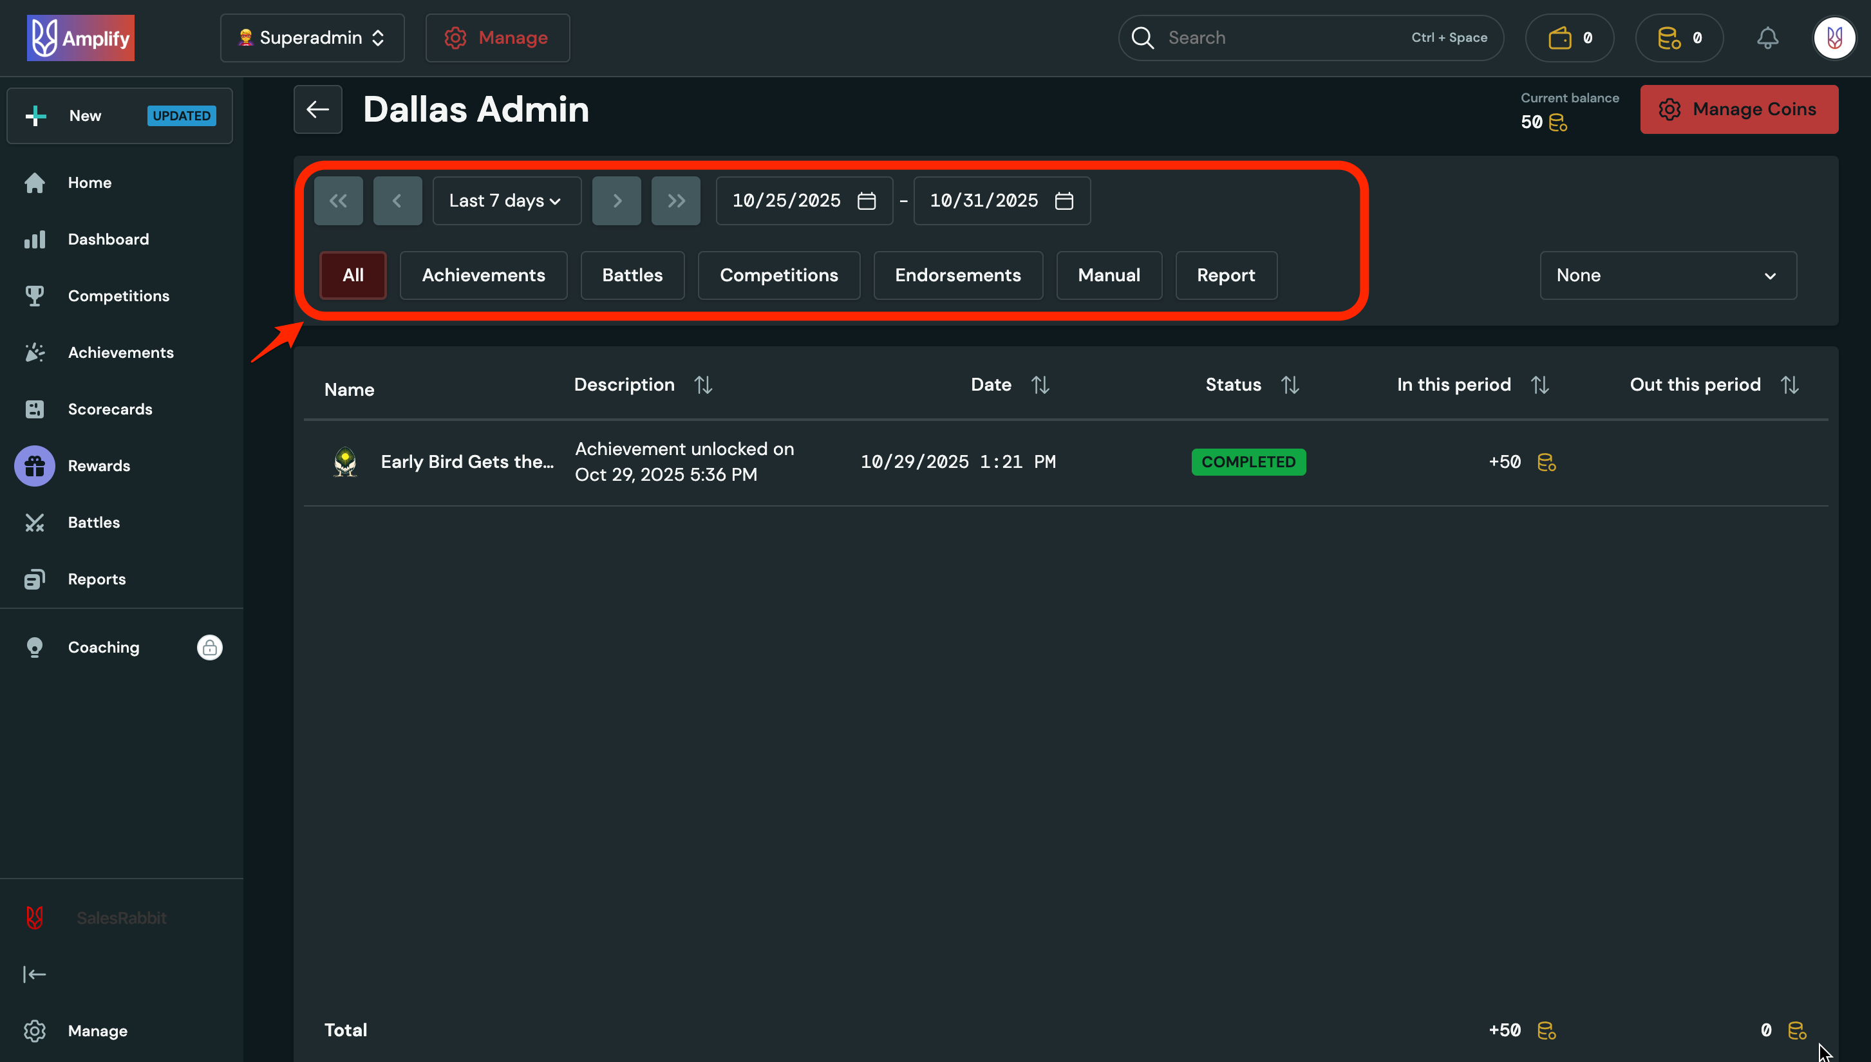Toggle sorting on the Date column
Image resolution: width=1871 pixels, height=1062 pixels.
pos(1039,384)
